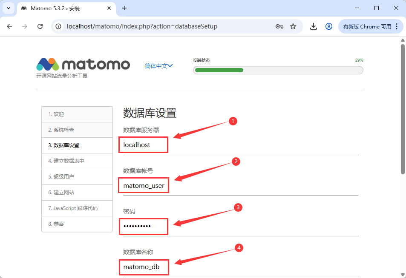Open the saved passwords key icon

coord(279,26)
